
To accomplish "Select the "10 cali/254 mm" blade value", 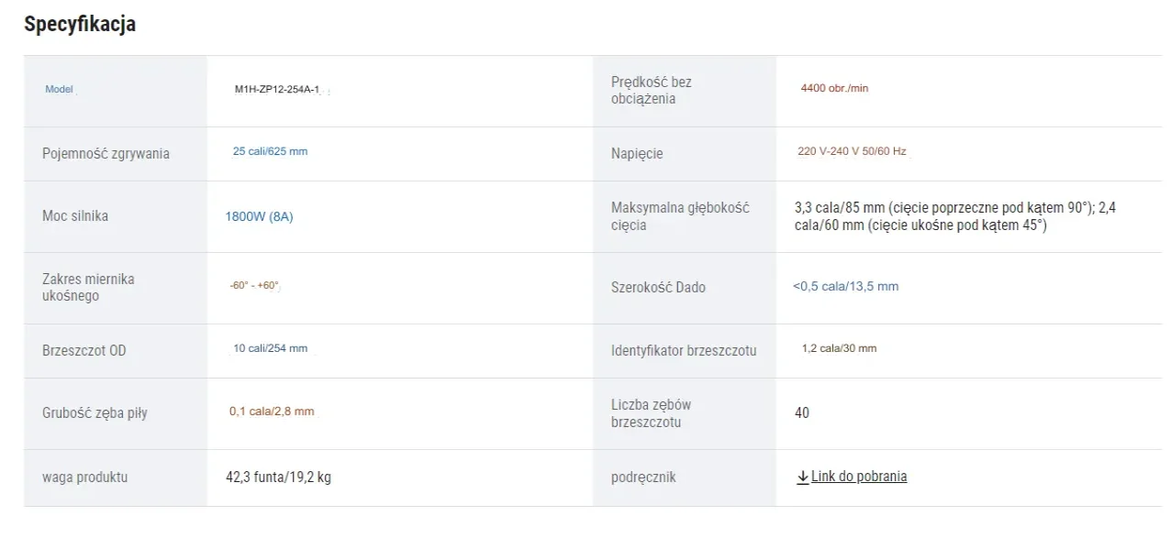I will click(x=271, y=349).
